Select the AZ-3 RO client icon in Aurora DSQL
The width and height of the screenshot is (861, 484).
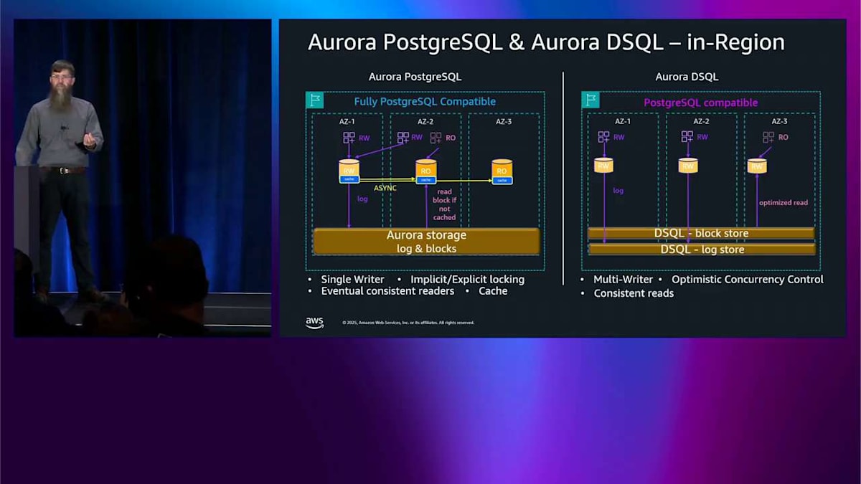pos(769,137)
